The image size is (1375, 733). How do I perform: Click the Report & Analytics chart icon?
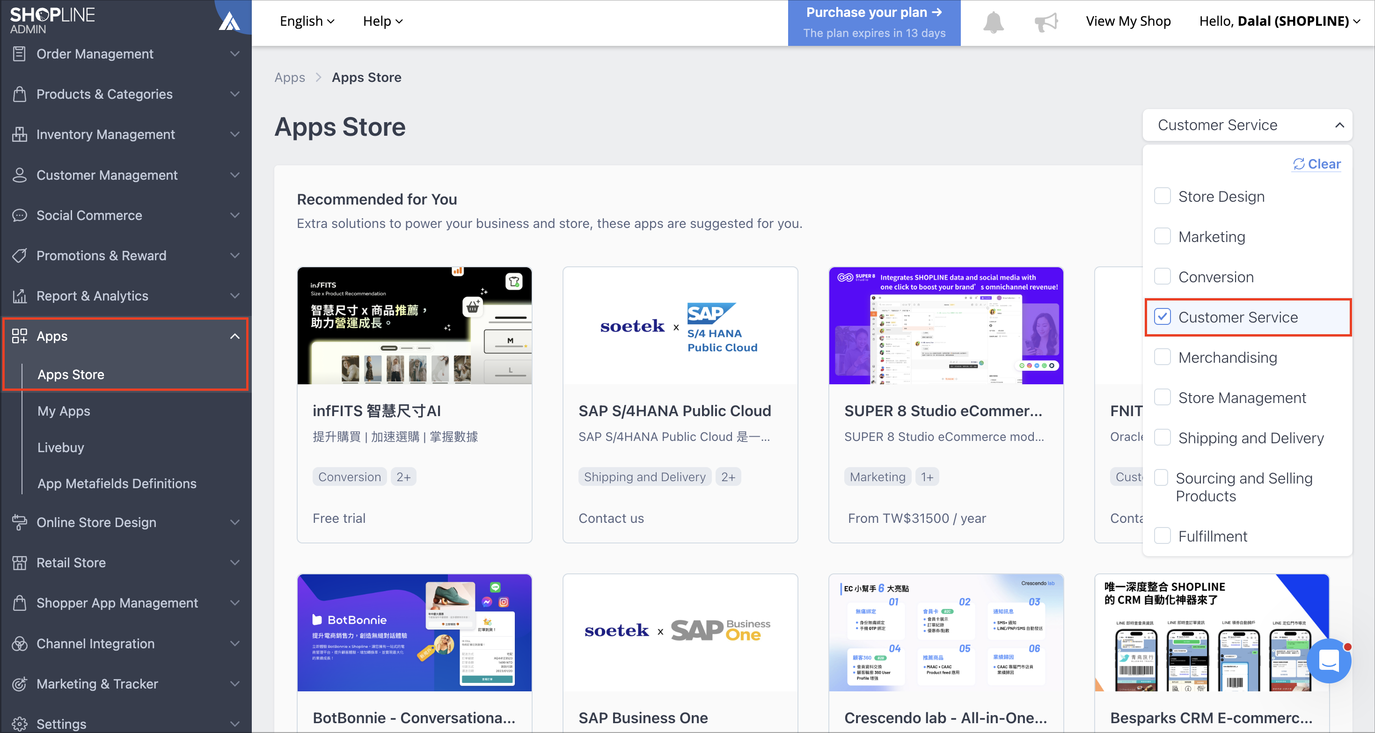point(19,296)
